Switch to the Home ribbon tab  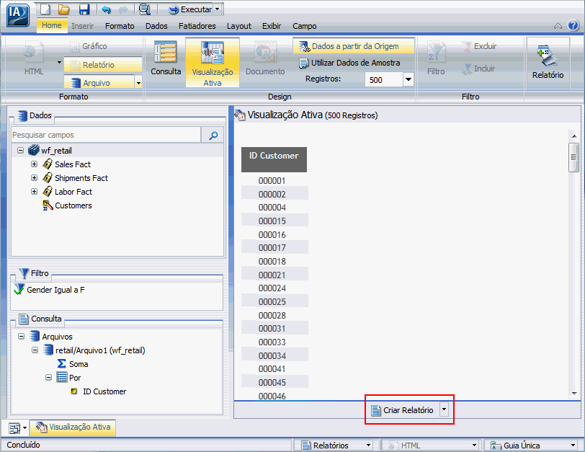(51, 25)
